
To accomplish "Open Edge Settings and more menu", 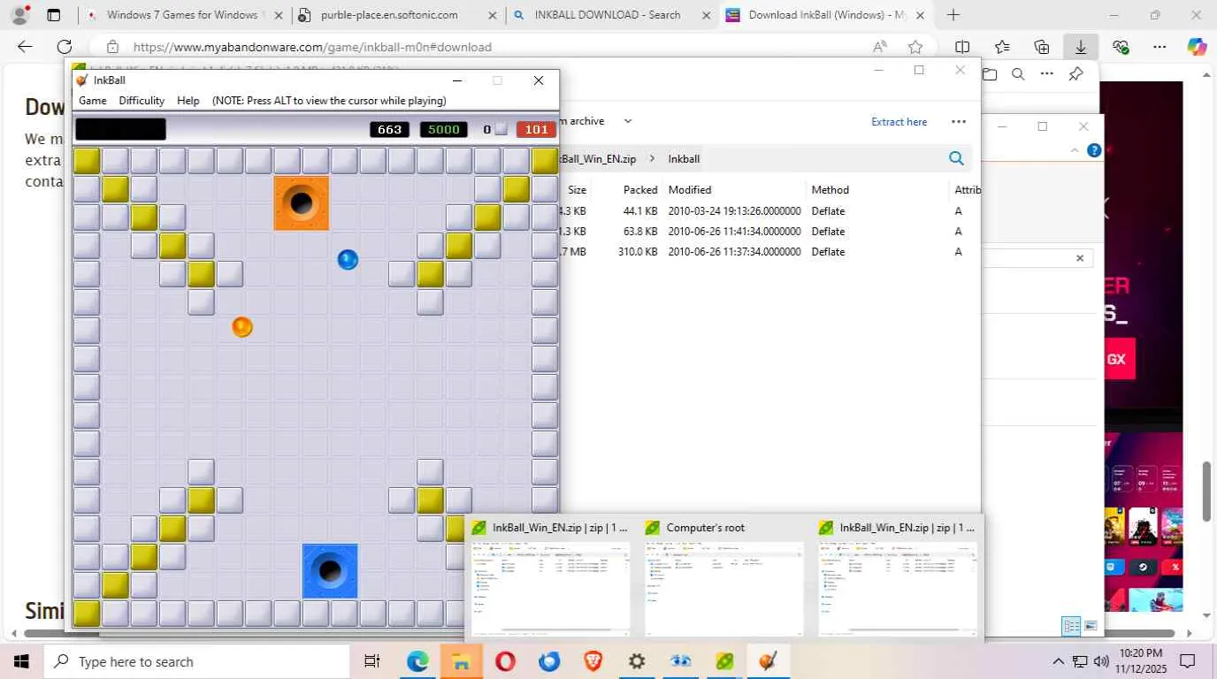I will point(1160,47).
